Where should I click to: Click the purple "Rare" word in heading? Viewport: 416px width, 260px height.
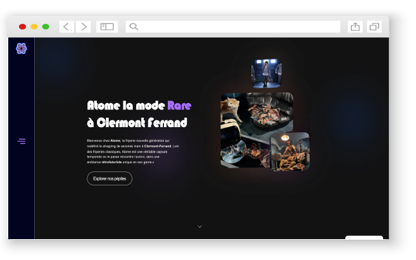coord(179,106)
